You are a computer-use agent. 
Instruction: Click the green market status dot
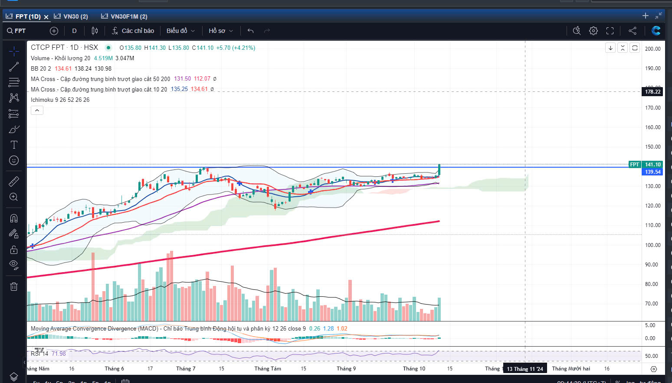(x=108, y=48)
